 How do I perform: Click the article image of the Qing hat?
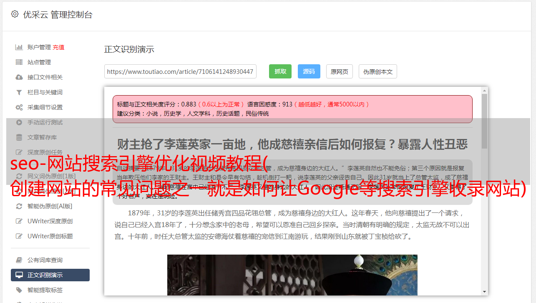[292, 275]
